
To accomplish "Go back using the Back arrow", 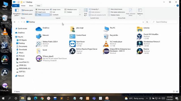I will tap(14, 22).
